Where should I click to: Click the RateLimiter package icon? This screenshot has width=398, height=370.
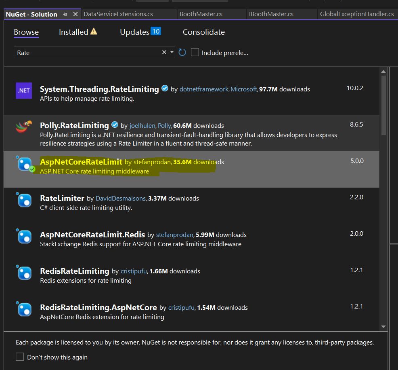point(24,200)
